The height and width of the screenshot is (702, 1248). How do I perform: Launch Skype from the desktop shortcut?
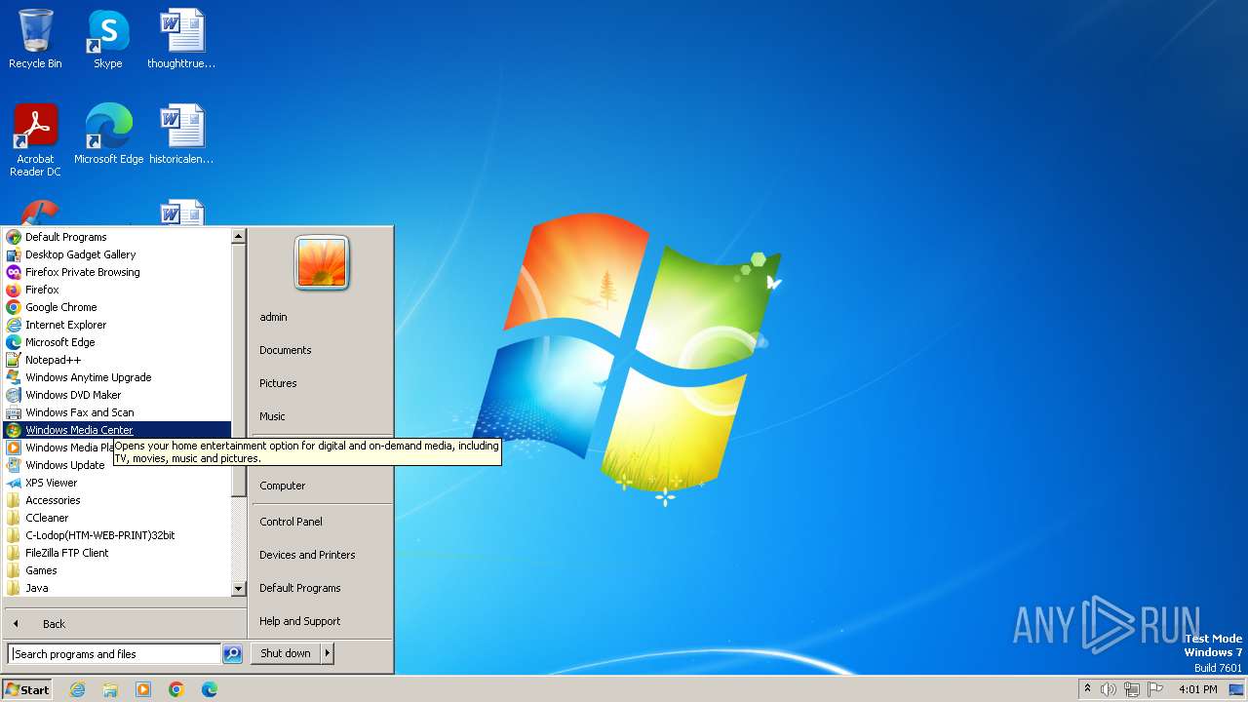pos(107,40)
